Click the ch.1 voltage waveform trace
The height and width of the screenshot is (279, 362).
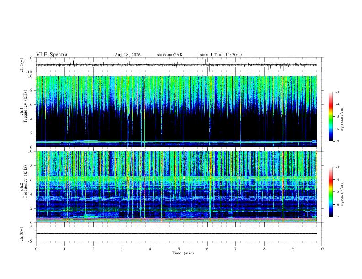click(176, 65)
